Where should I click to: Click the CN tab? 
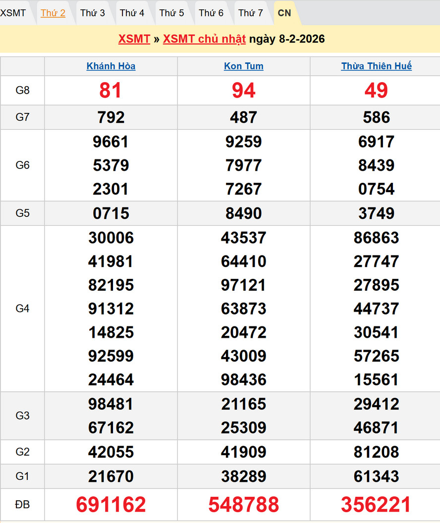284,13
